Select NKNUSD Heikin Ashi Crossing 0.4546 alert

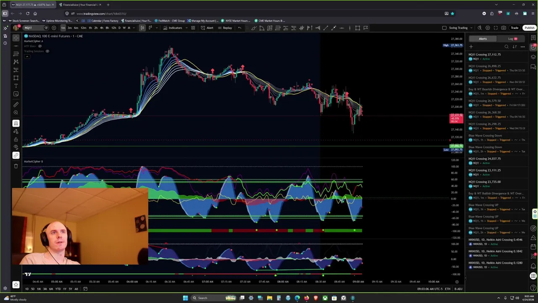click(x=497, y=242)
